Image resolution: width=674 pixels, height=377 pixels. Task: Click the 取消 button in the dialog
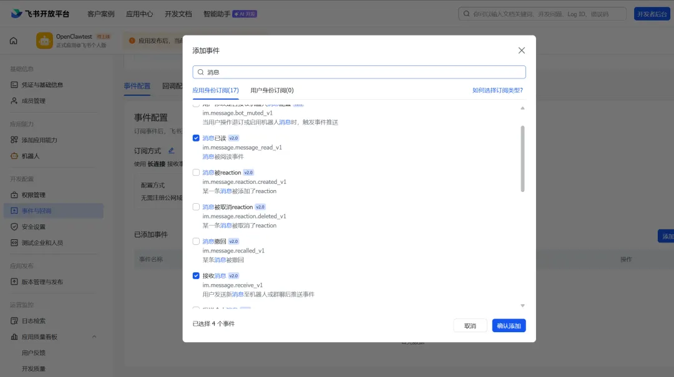coord(471,325)
